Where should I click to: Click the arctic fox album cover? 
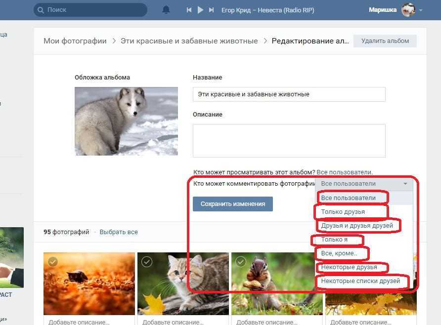[x=126, y=121]
